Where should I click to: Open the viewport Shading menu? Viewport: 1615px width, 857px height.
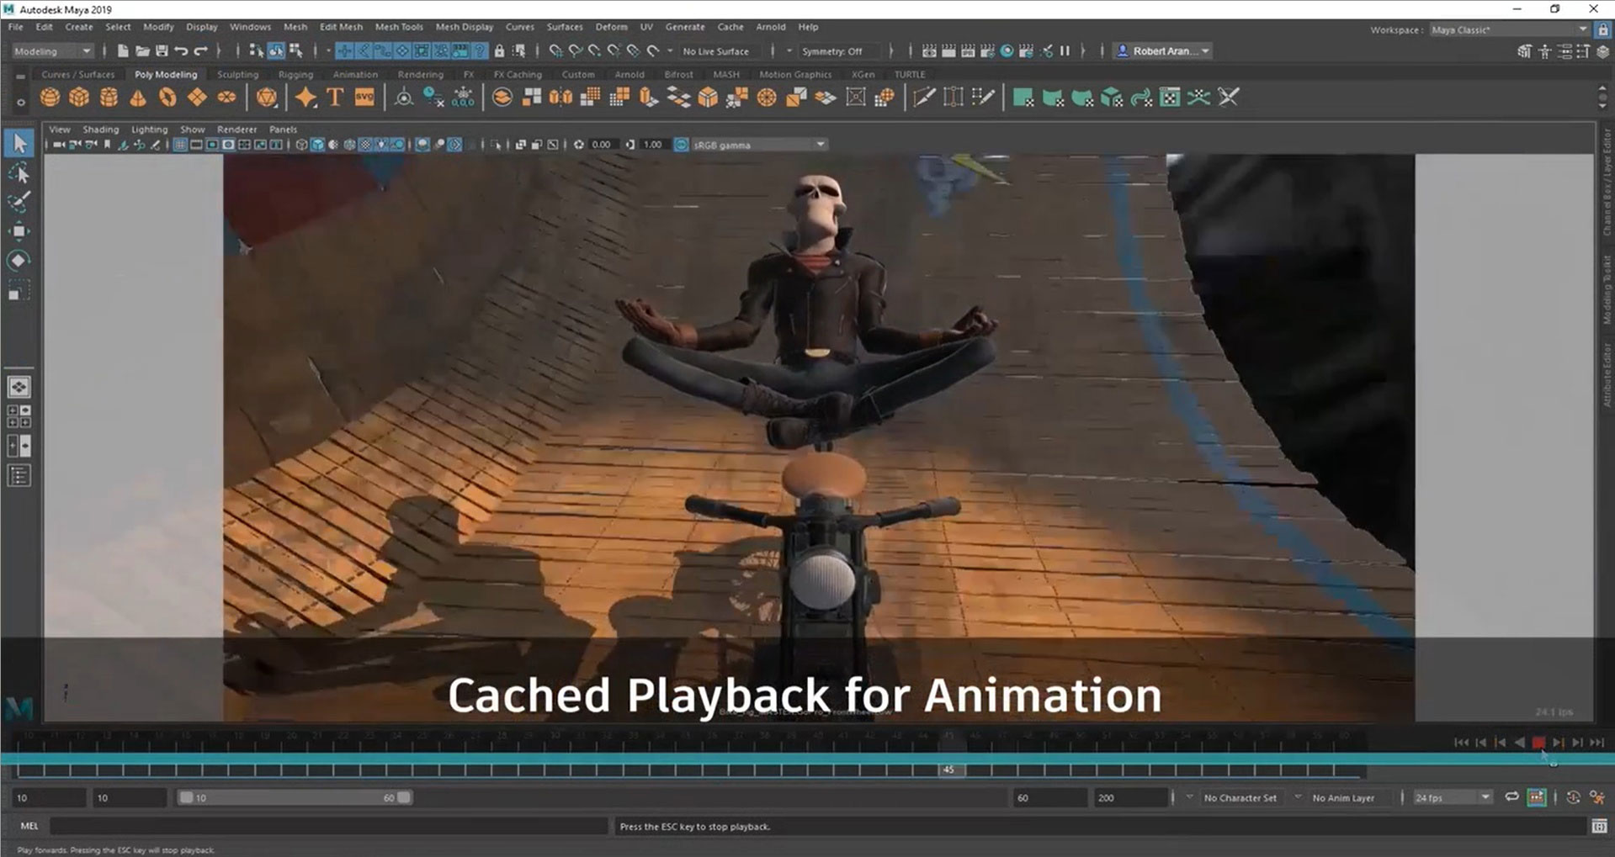point(100,130)
